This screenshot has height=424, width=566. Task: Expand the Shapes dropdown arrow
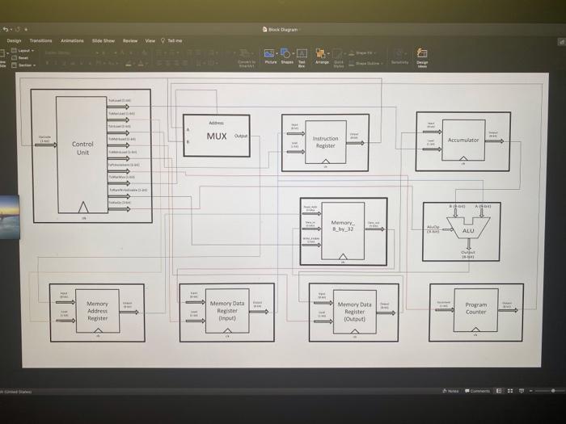tap(293, 54)
